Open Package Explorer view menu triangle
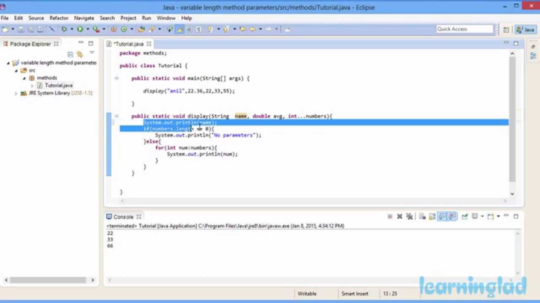The image size is (540, 303). 92,53
